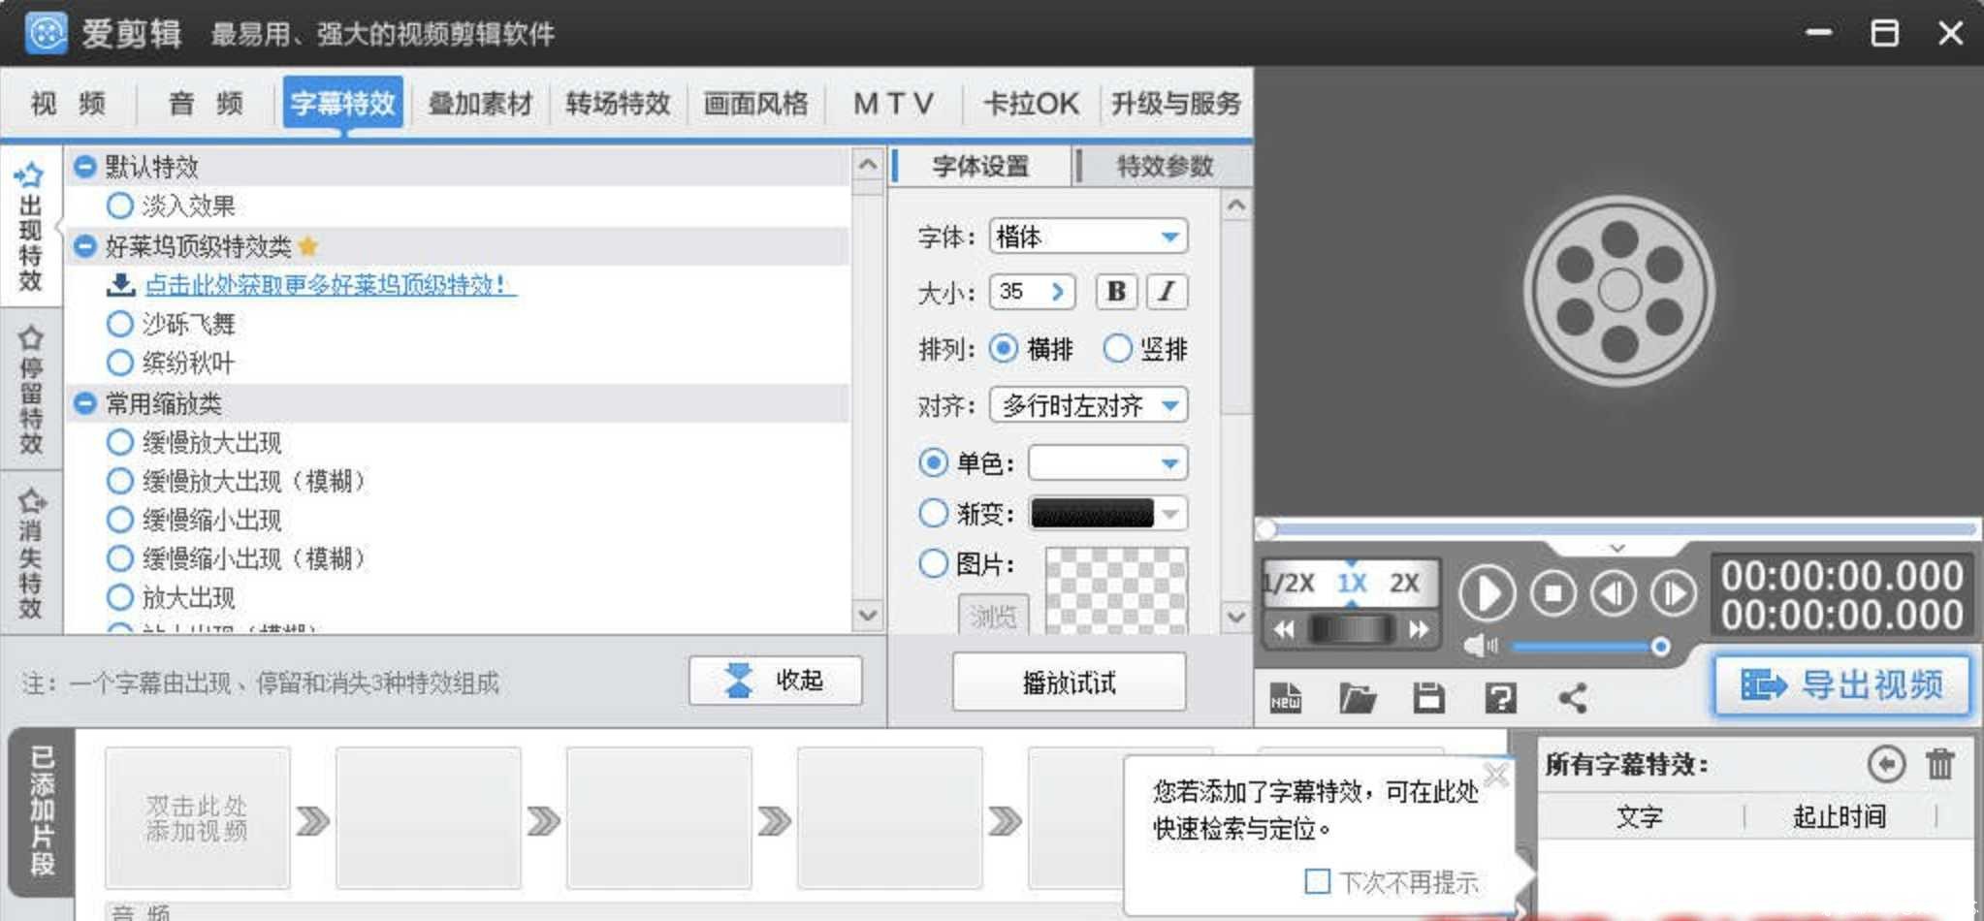Select the 缤纷秋叶 effect
Screen dimensions: 1984x921
click(x=119, y=363)
